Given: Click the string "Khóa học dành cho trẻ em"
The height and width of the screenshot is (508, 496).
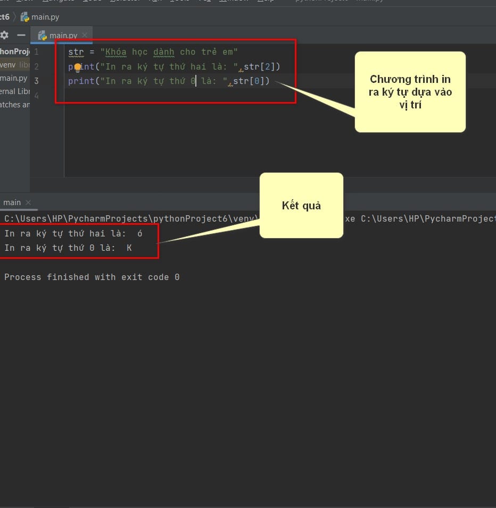Looking at the screenshot, I should [169, 52].
